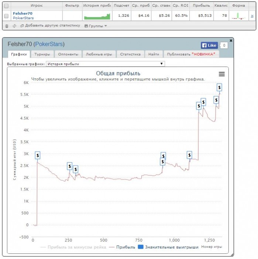Sort by the Подсчет column header
The width and height of the screenshot is (258, 259).
(x=121, y=6)
